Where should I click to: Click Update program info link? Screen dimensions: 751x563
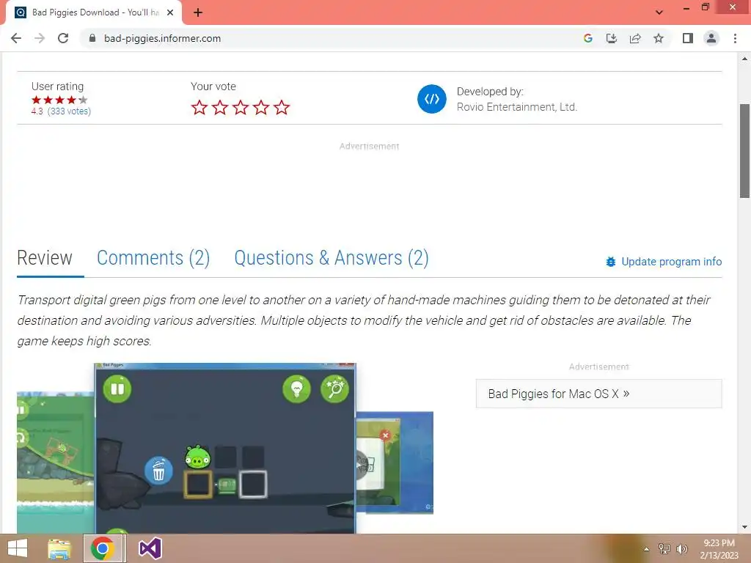click(x=672, y=262)
